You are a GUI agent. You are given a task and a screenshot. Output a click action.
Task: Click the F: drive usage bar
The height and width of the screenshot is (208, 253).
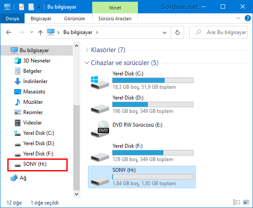(153, 153)
